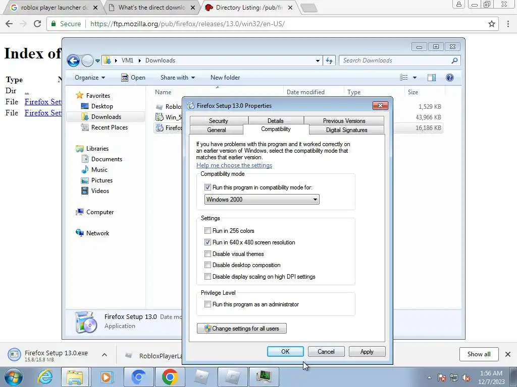Screen dimensions: 517x387
Task: Launch Internet Explorer from taskbar
Action: pyautogui.click(x=45, y=377)
